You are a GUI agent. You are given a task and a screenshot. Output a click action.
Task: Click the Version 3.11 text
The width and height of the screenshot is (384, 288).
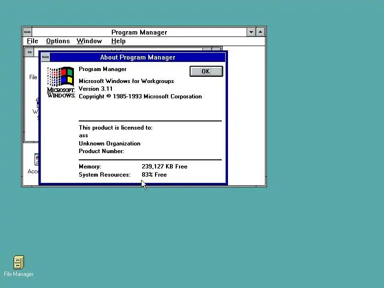click(x=96, y=89)
